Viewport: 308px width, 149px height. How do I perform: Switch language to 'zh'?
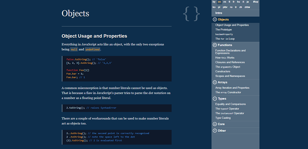241,7
